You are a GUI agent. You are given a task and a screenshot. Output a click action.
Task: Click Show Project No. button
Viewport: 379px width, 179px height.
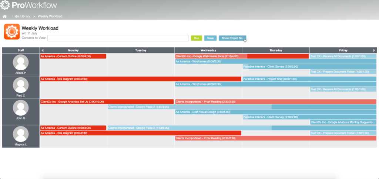(232, 38)
